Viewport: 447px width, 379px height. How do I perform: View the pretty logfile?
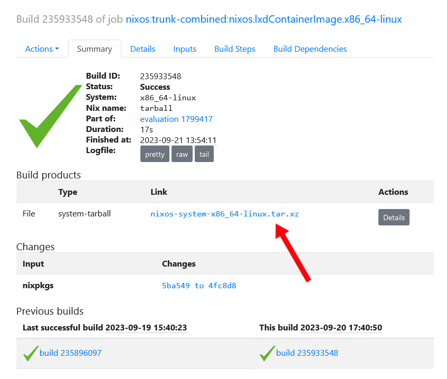pos(155,154)
